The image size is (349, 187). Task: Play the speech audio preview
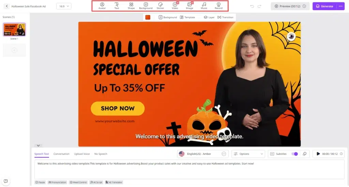pyautogui.click(x=318, y=154)
